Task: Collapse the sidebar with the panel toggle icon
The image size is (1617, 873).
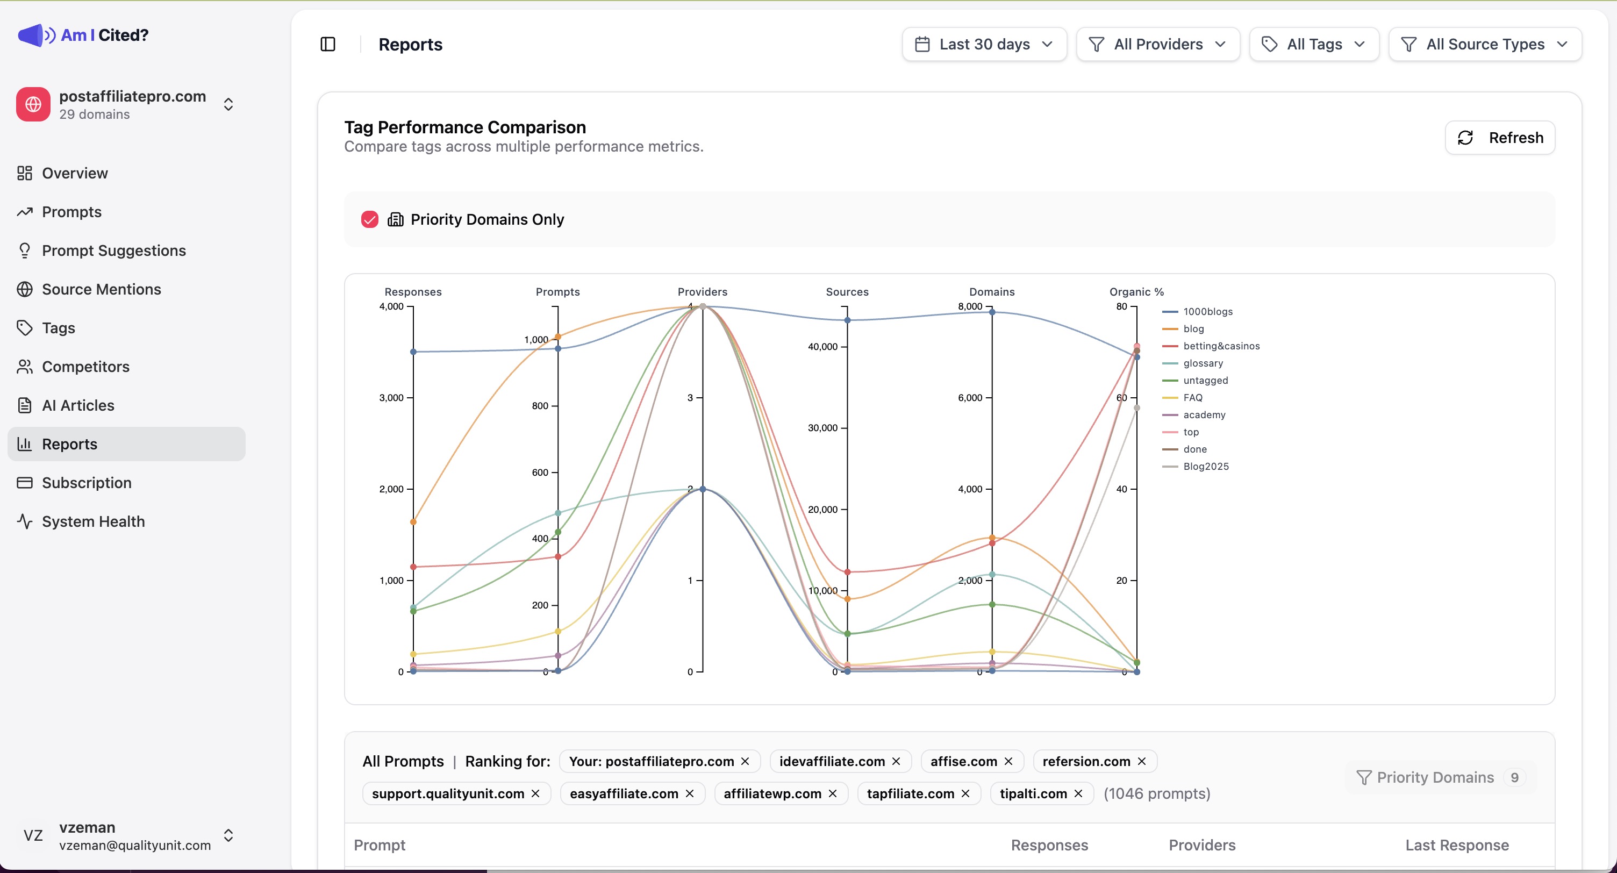Action: point(328,44)
